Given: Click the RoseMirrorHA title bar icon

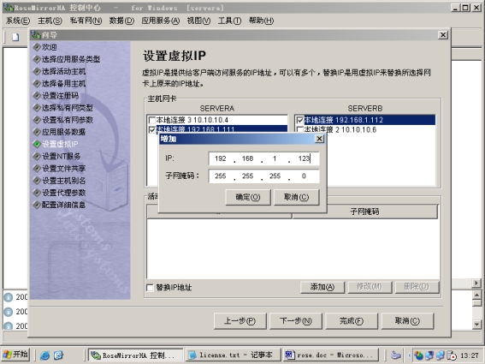Looking at the screenshot, I should [8, 8].
